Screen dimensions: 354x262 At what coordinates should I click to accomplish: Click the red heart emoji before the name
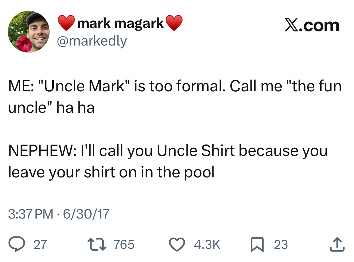pos(66,23)
